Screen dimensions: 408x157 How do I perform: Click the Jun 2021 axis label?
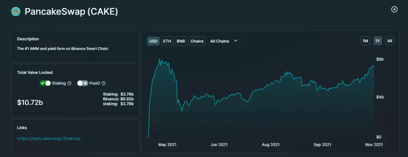pos(219,145)
